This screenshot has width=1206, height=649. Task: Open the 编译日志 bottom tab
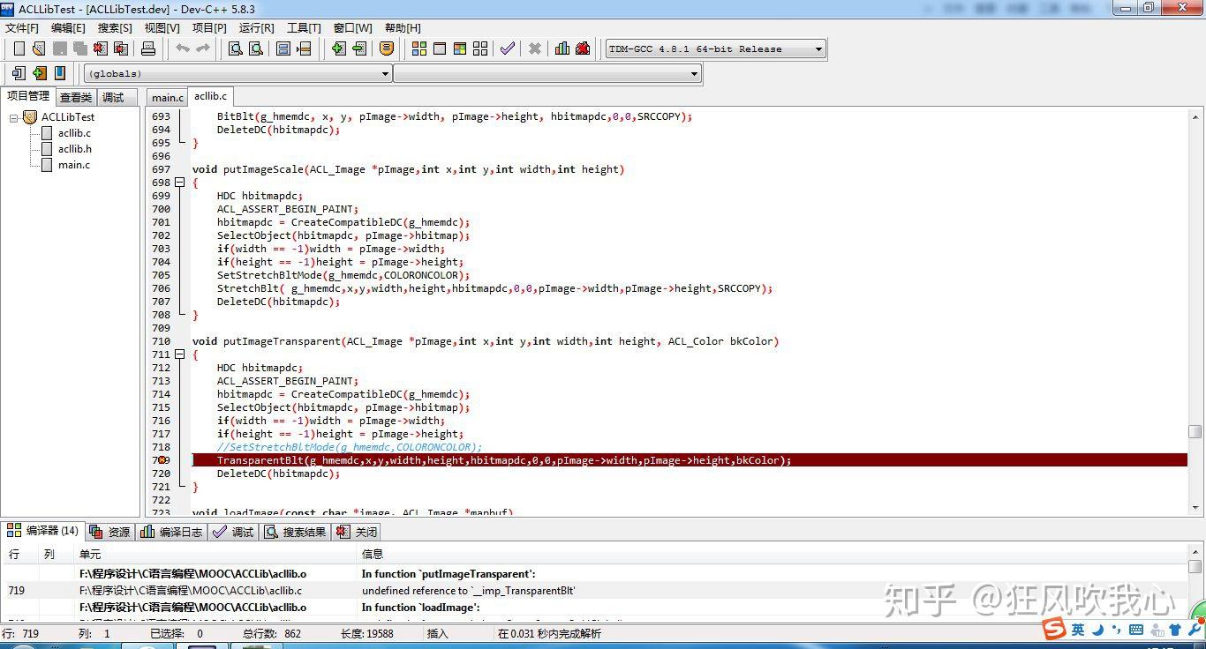point(171,532)
